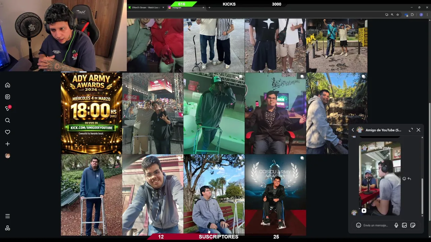Image resolution: width=431 pixels, height=242 pixels.
Task: Open the blue hoodie walker park post
Action: [91, 195]
